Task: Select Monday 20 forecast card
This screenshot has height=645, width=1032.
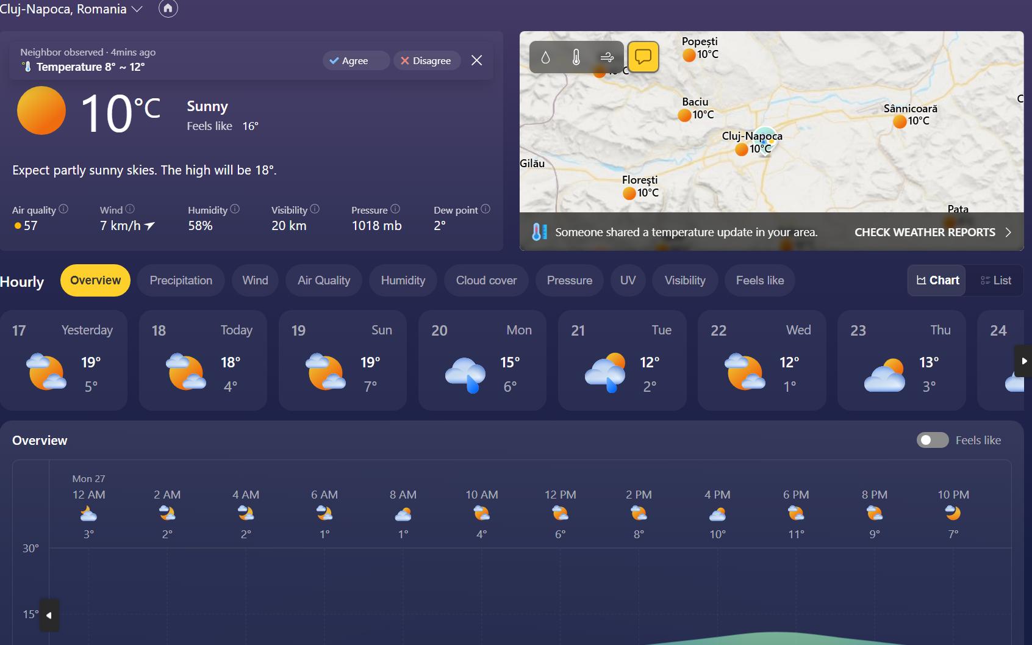Action: click(482, 360)
